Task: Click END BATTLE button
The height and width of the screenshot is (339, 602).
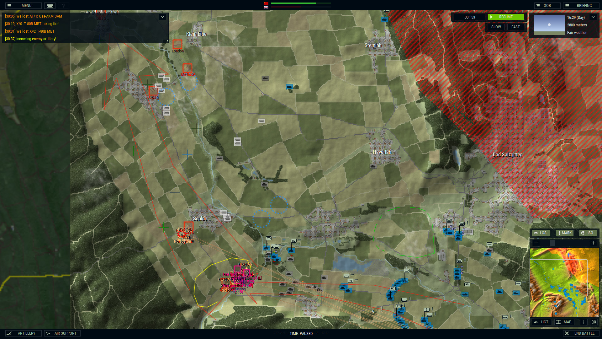Action: pos(581,333)
